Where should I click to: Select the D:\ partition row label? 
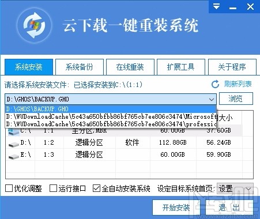[x=26, y=142]
